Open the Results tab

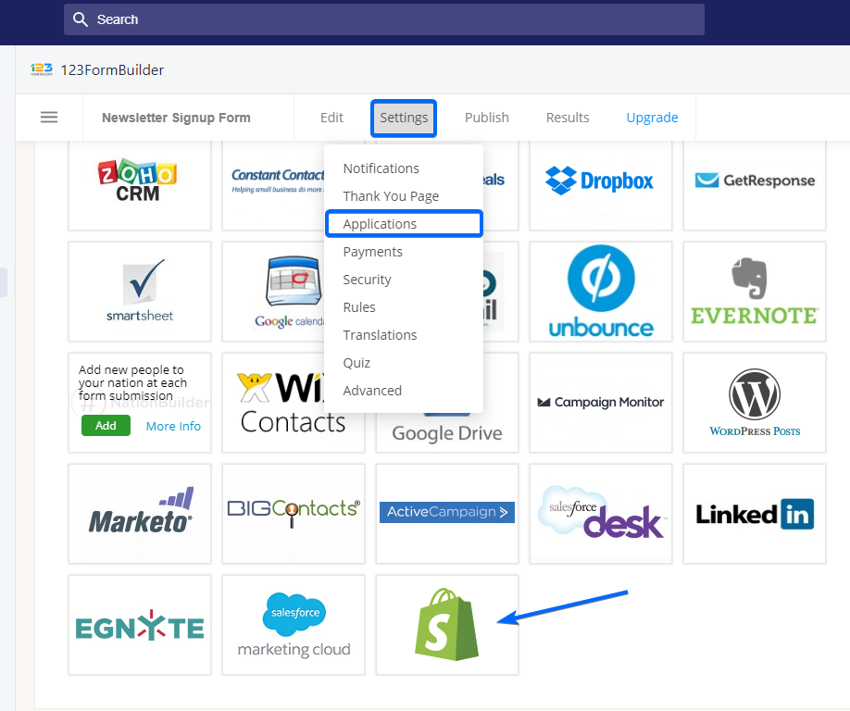click(567, 118)
